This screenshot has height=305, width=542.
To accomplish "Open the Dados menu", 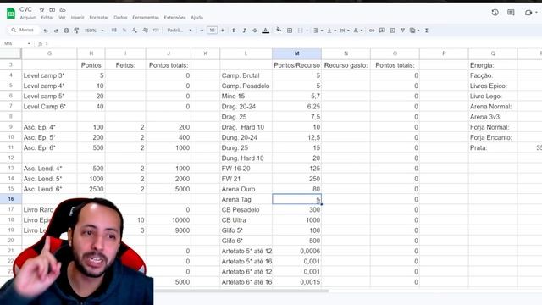I will tap(120, 18).
